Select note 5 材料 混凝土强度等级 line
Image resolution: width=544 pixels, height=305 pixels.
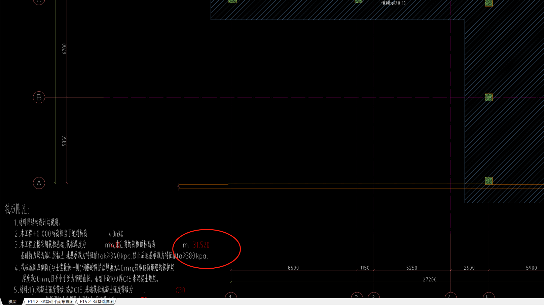(x=80, y=290)
